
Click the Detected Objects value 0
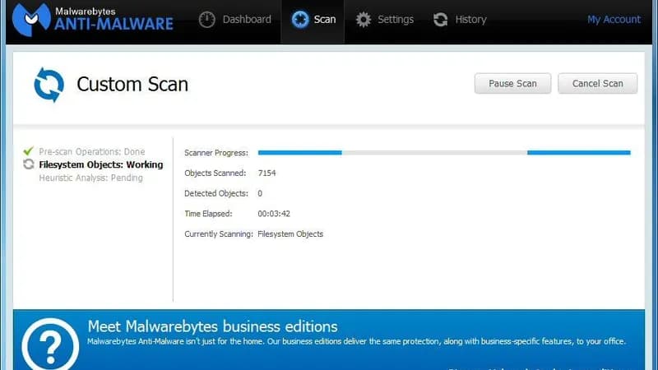260,193
